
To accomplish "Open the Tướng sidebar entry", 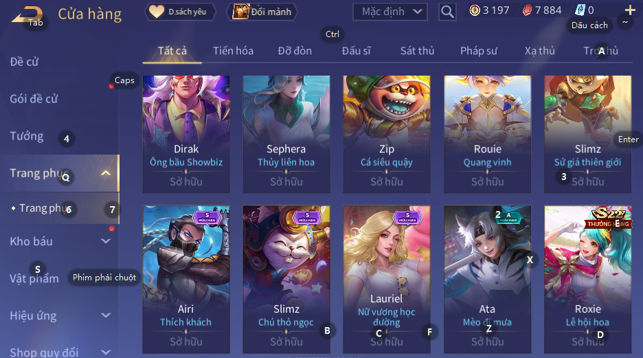I will click(27, 136).
